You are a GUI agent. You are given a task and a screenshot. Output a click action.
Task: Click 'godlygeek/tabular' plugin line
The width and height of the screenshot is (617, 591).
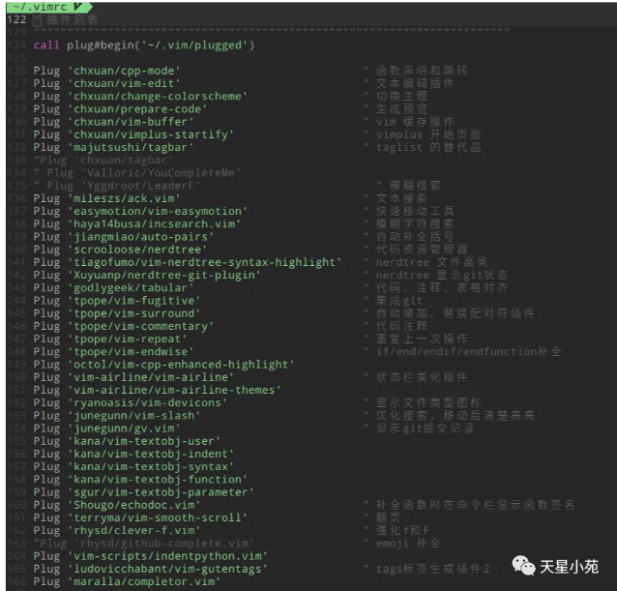click(x=113, y=288)
